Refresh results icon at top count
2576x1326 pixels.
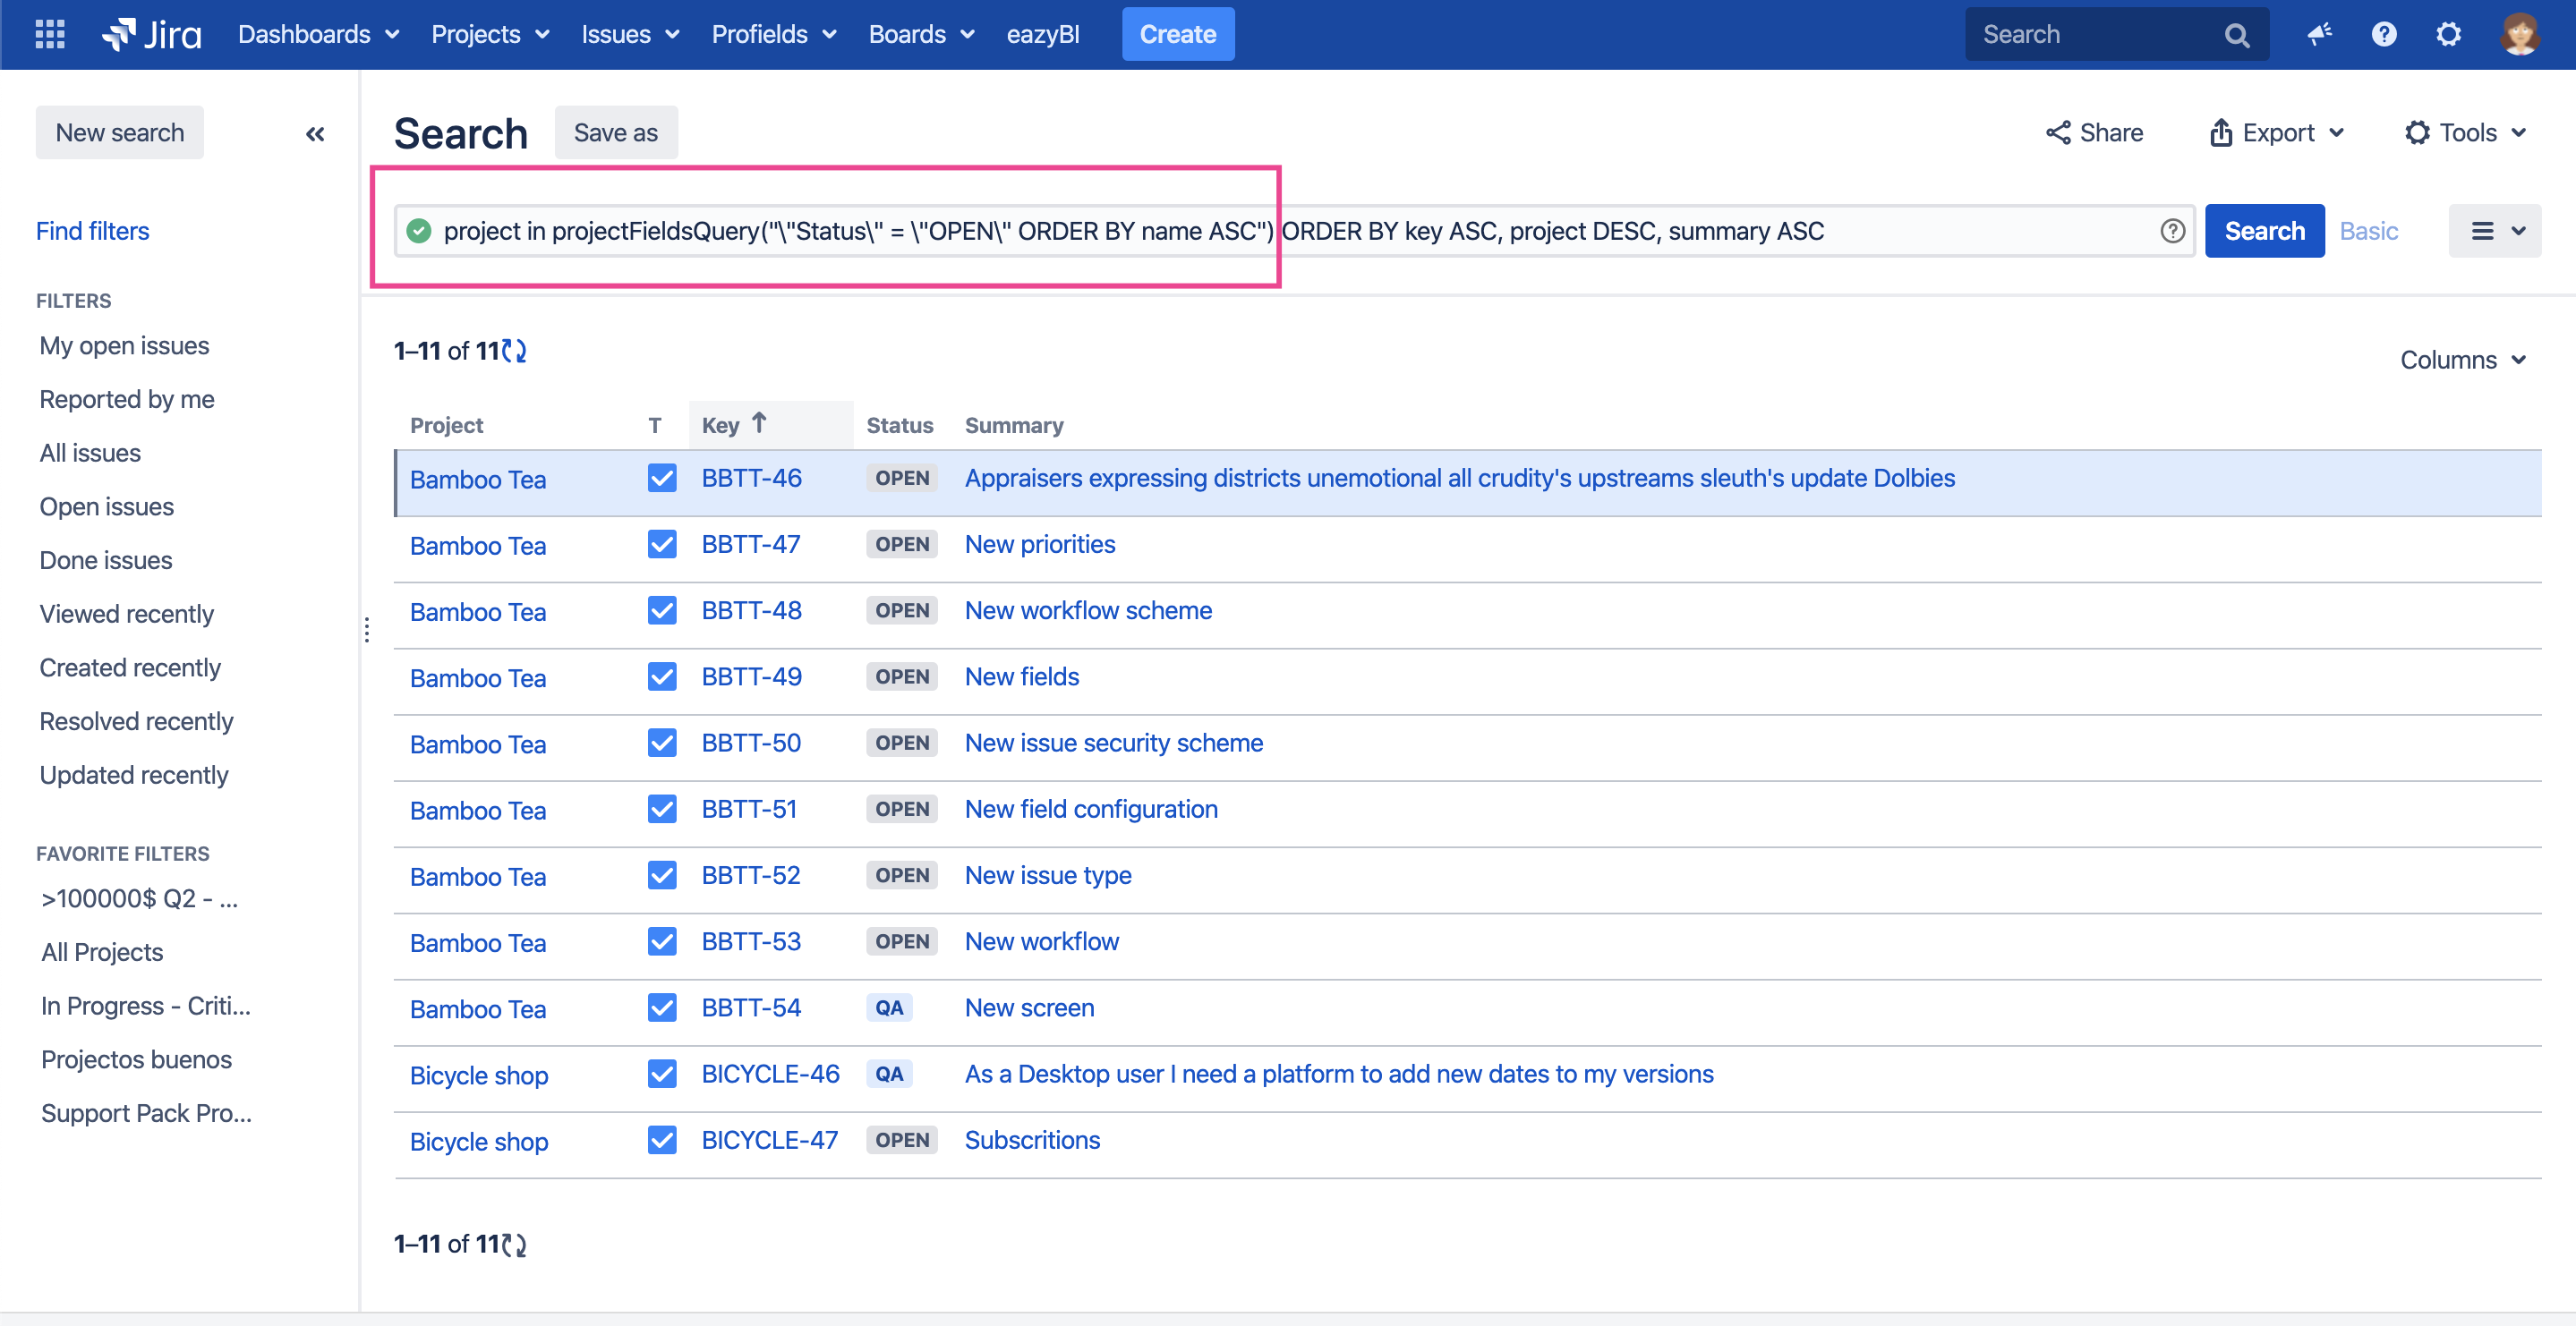(x=514, y=351)
